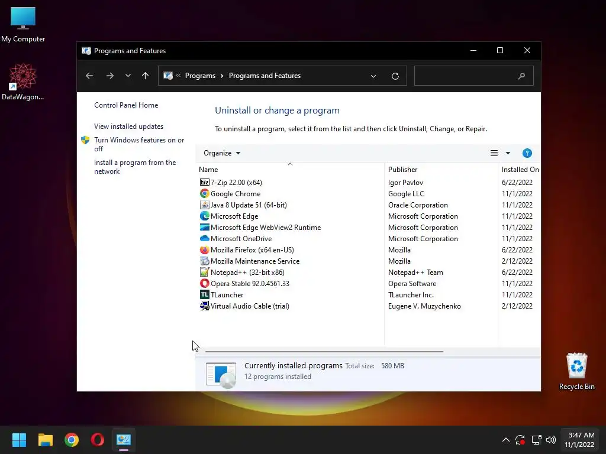Select the Notepad++ (32-bit x86) entry
606x454 pixels.
click(247, 272)
